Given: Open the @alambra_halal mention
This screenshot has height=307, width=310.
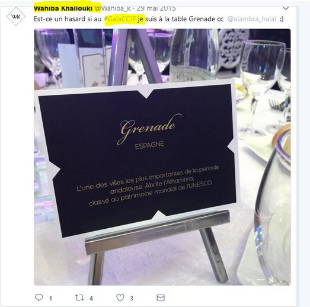Looking at the screenshot, I should pyautogui.click(x=251, y=19).
